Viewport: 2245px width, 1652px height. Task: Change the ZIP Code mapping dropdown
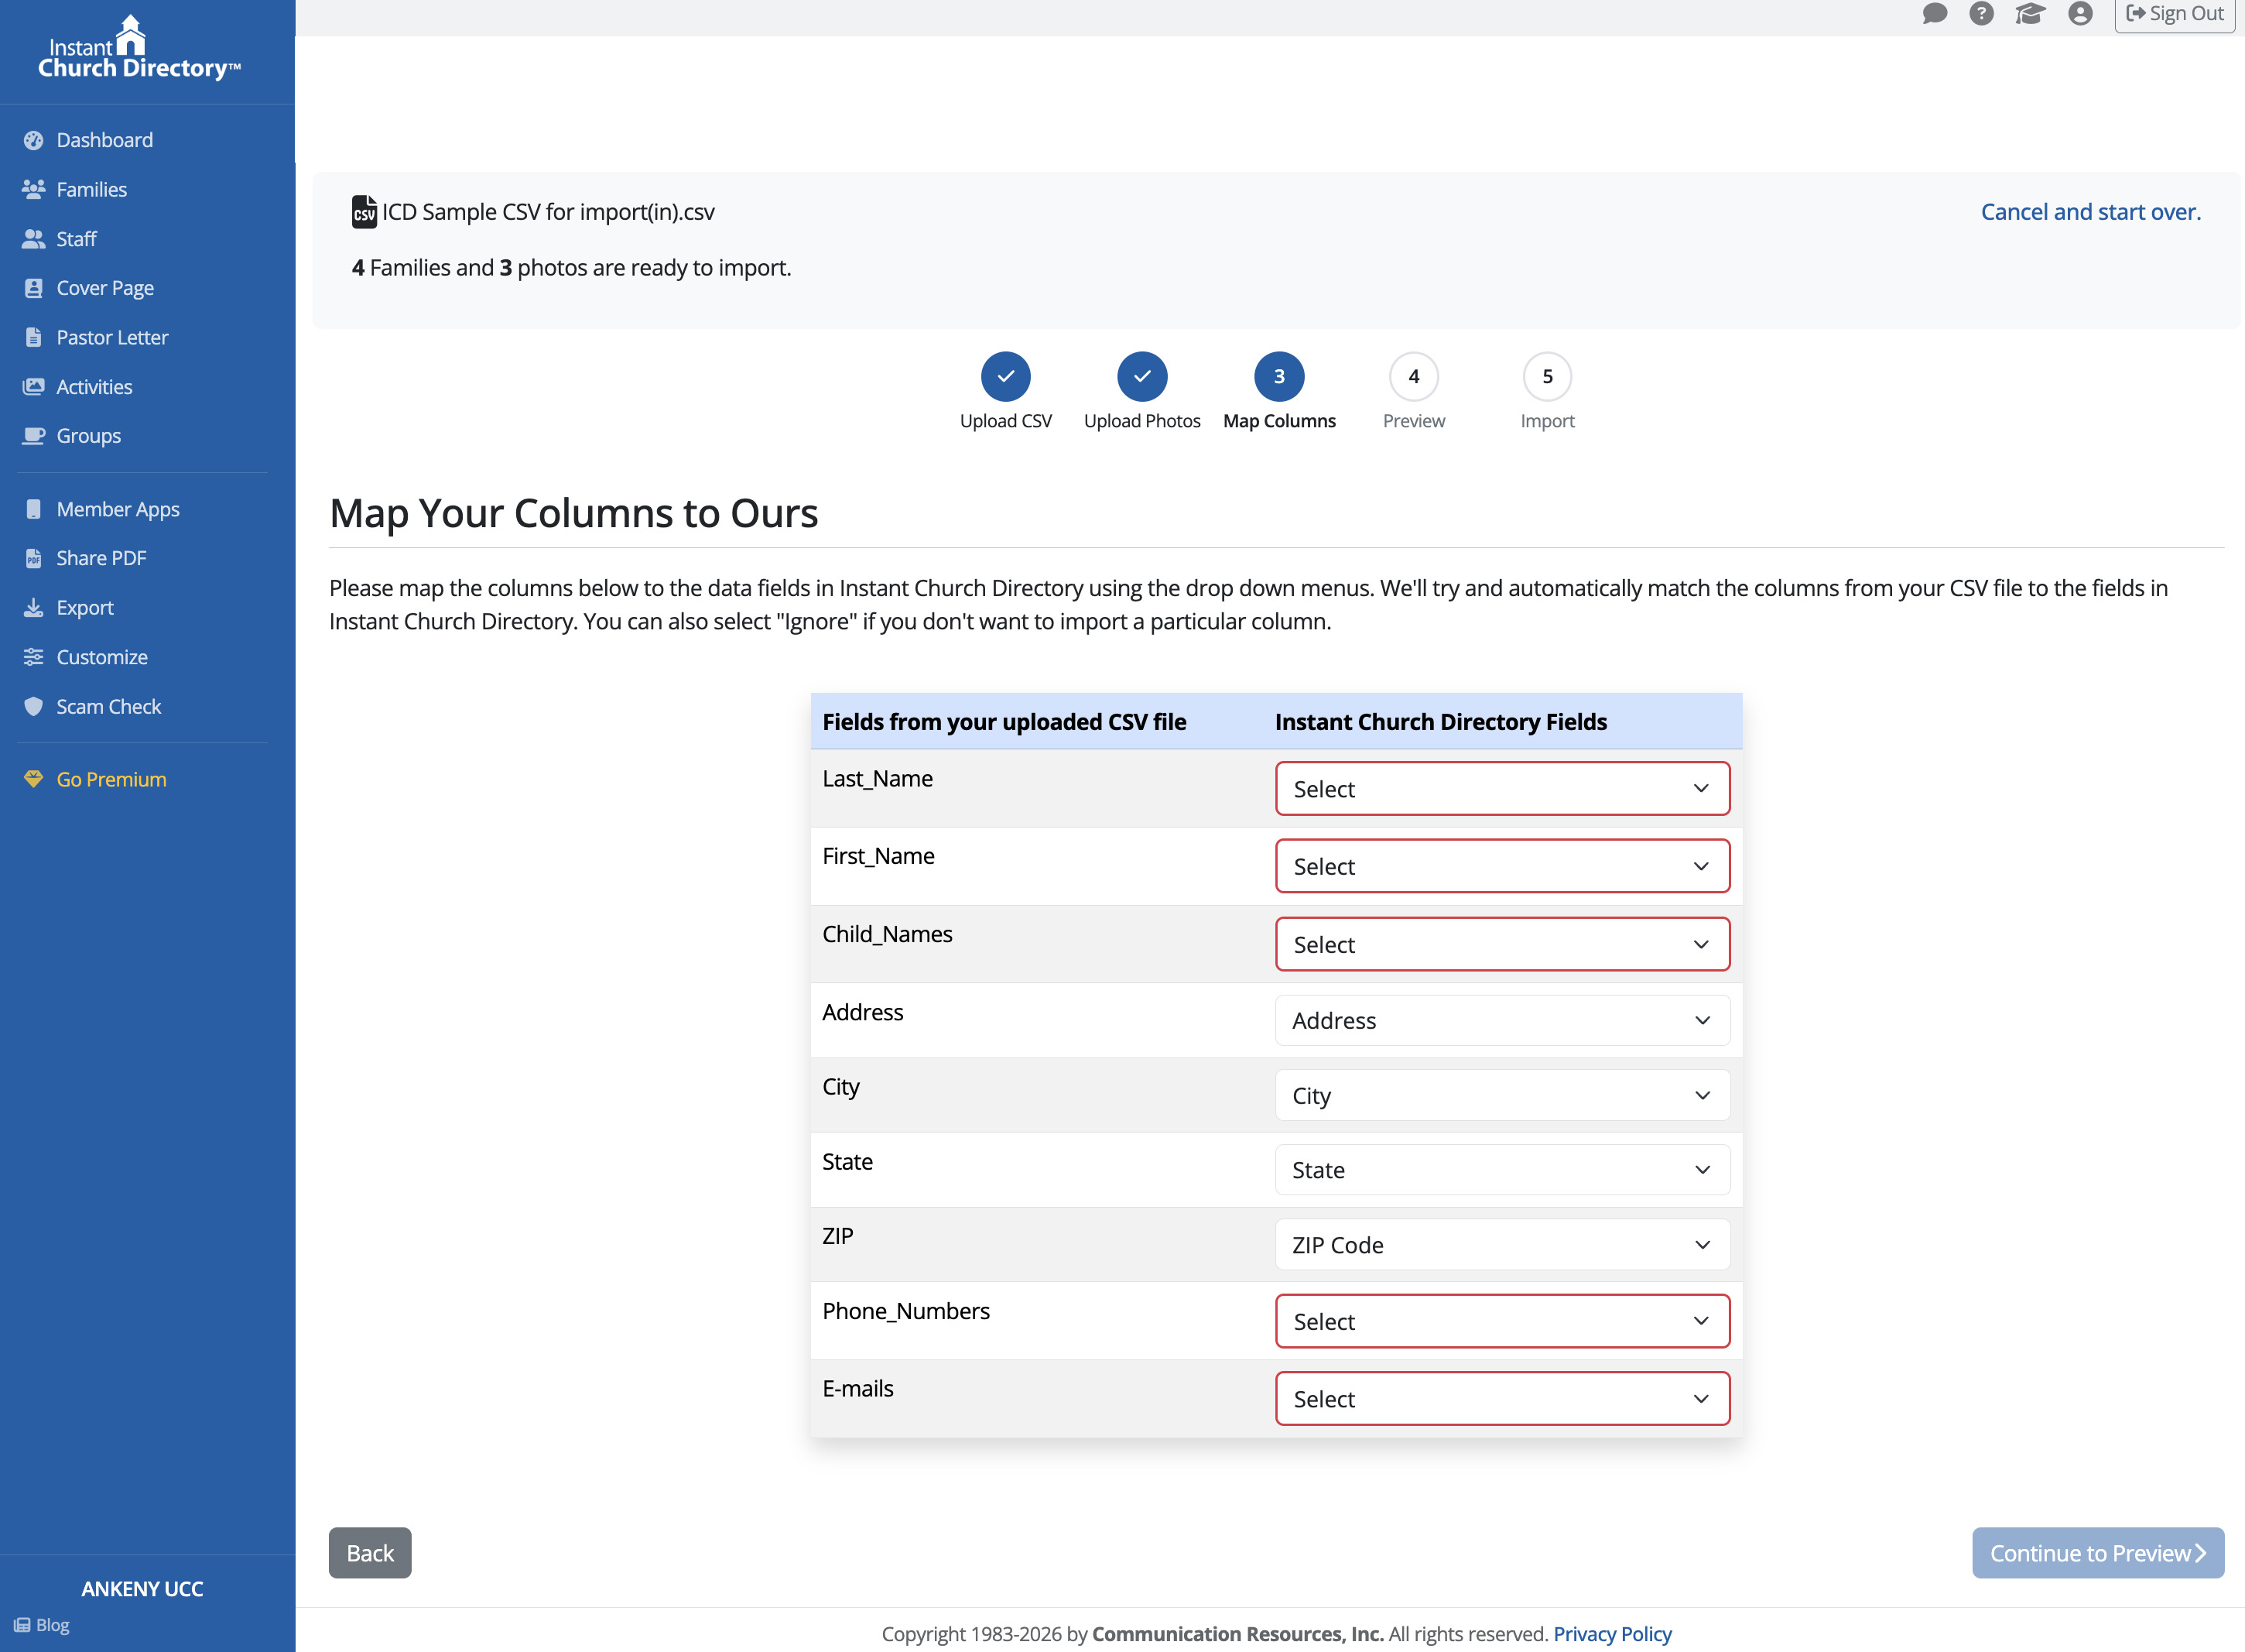1501,1245
